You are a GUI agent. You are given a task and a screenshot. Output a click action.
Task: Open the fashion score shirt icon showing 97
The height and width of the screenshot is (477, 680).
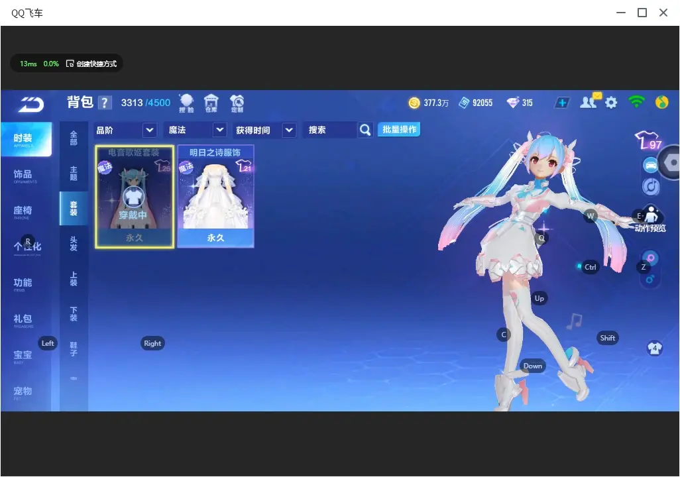coord(648,140)
